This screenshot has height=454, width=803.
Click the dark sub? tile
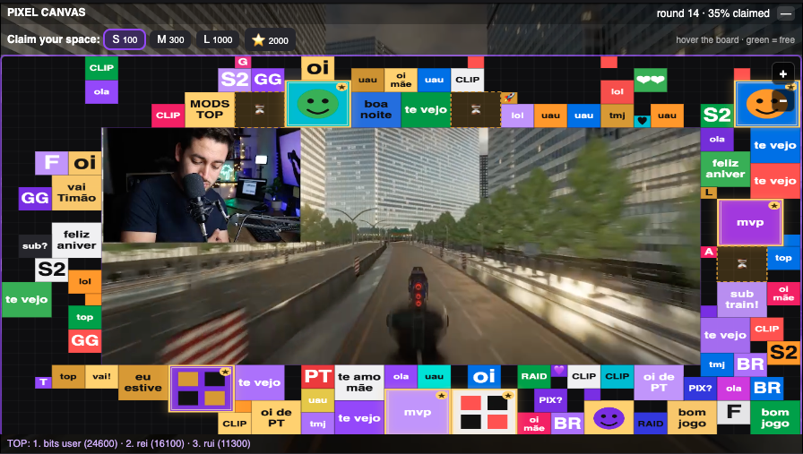pos(35,246)
